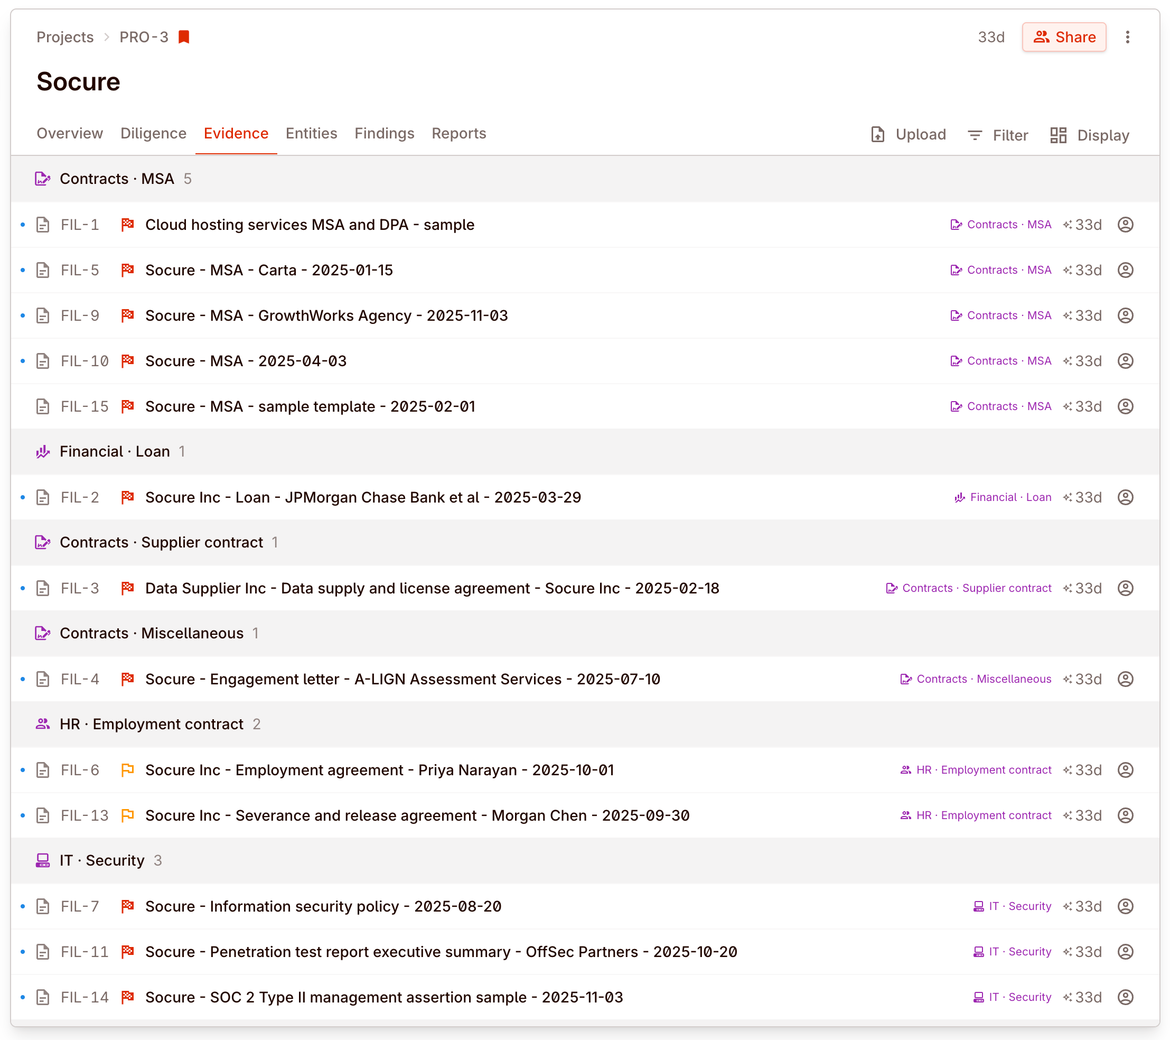Collapse the Financial · Loan group header
The image size is (1170, 1040).
click(115, 451)
